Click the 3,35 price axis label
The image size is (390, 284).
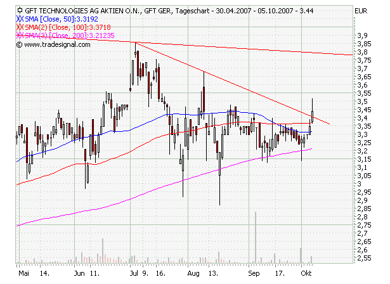[x=364, y=126]
